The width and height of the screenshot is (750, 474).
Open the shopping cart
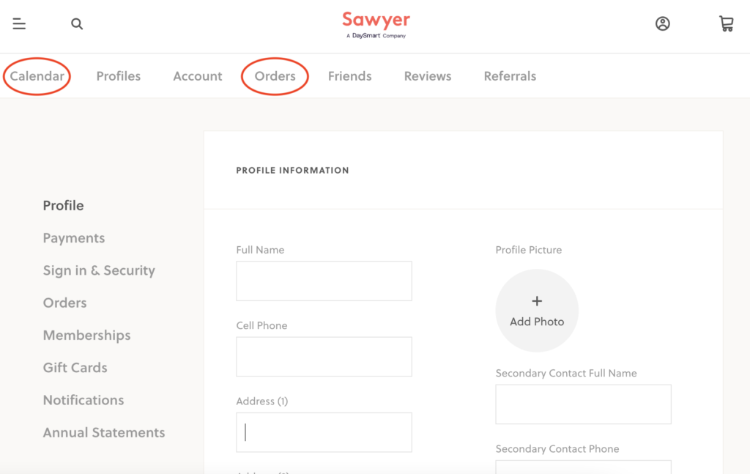click(x=726, y=24)
